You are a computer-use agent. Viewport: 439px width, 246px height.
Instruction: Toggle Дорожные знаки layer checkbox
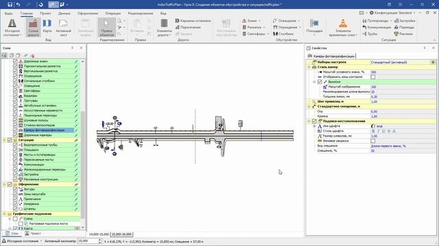click(x=15, y=61)
